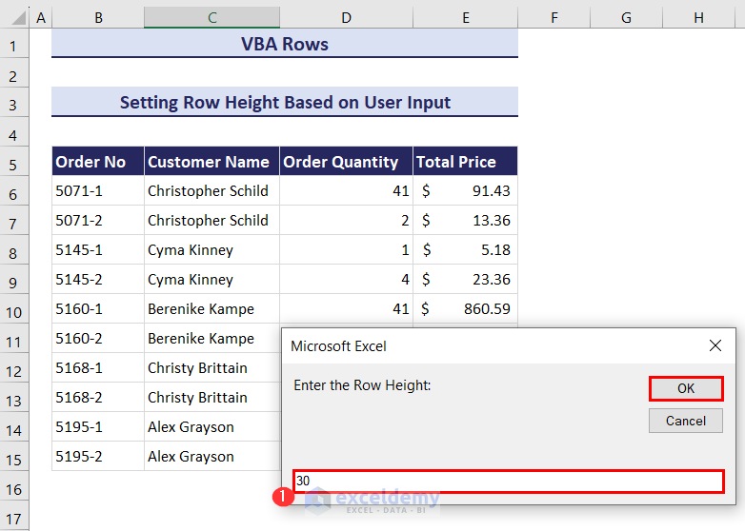Screen dimensions: 745x531
Task: Click the total price 860.59 cell
Action: pyautogui.click(x=465, y=309)
